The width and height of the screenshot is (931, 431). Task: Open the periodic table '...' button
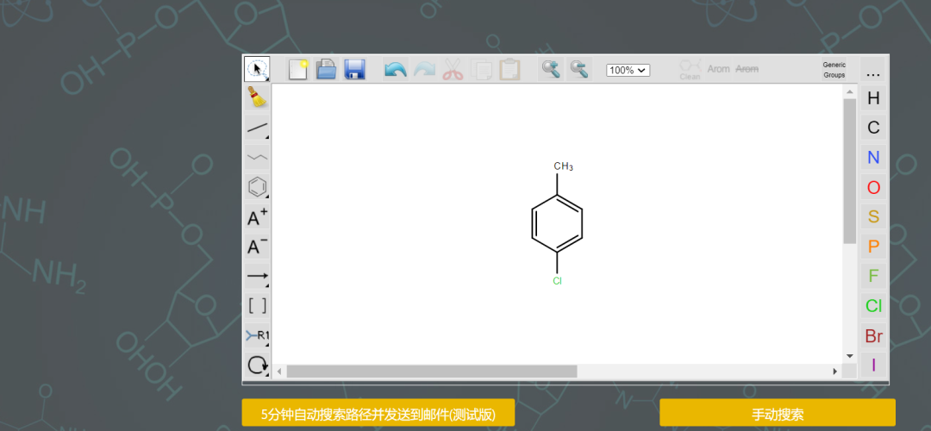point(873,70)
